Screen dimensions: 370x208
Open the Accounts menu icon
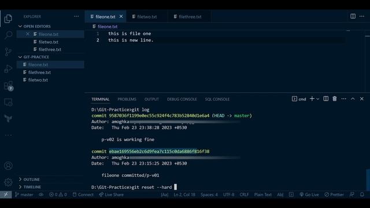pos(8,166)
